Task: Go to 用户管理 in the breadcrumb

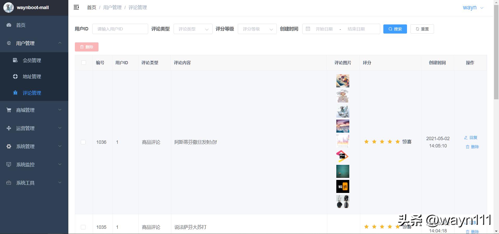Action: 112,8
